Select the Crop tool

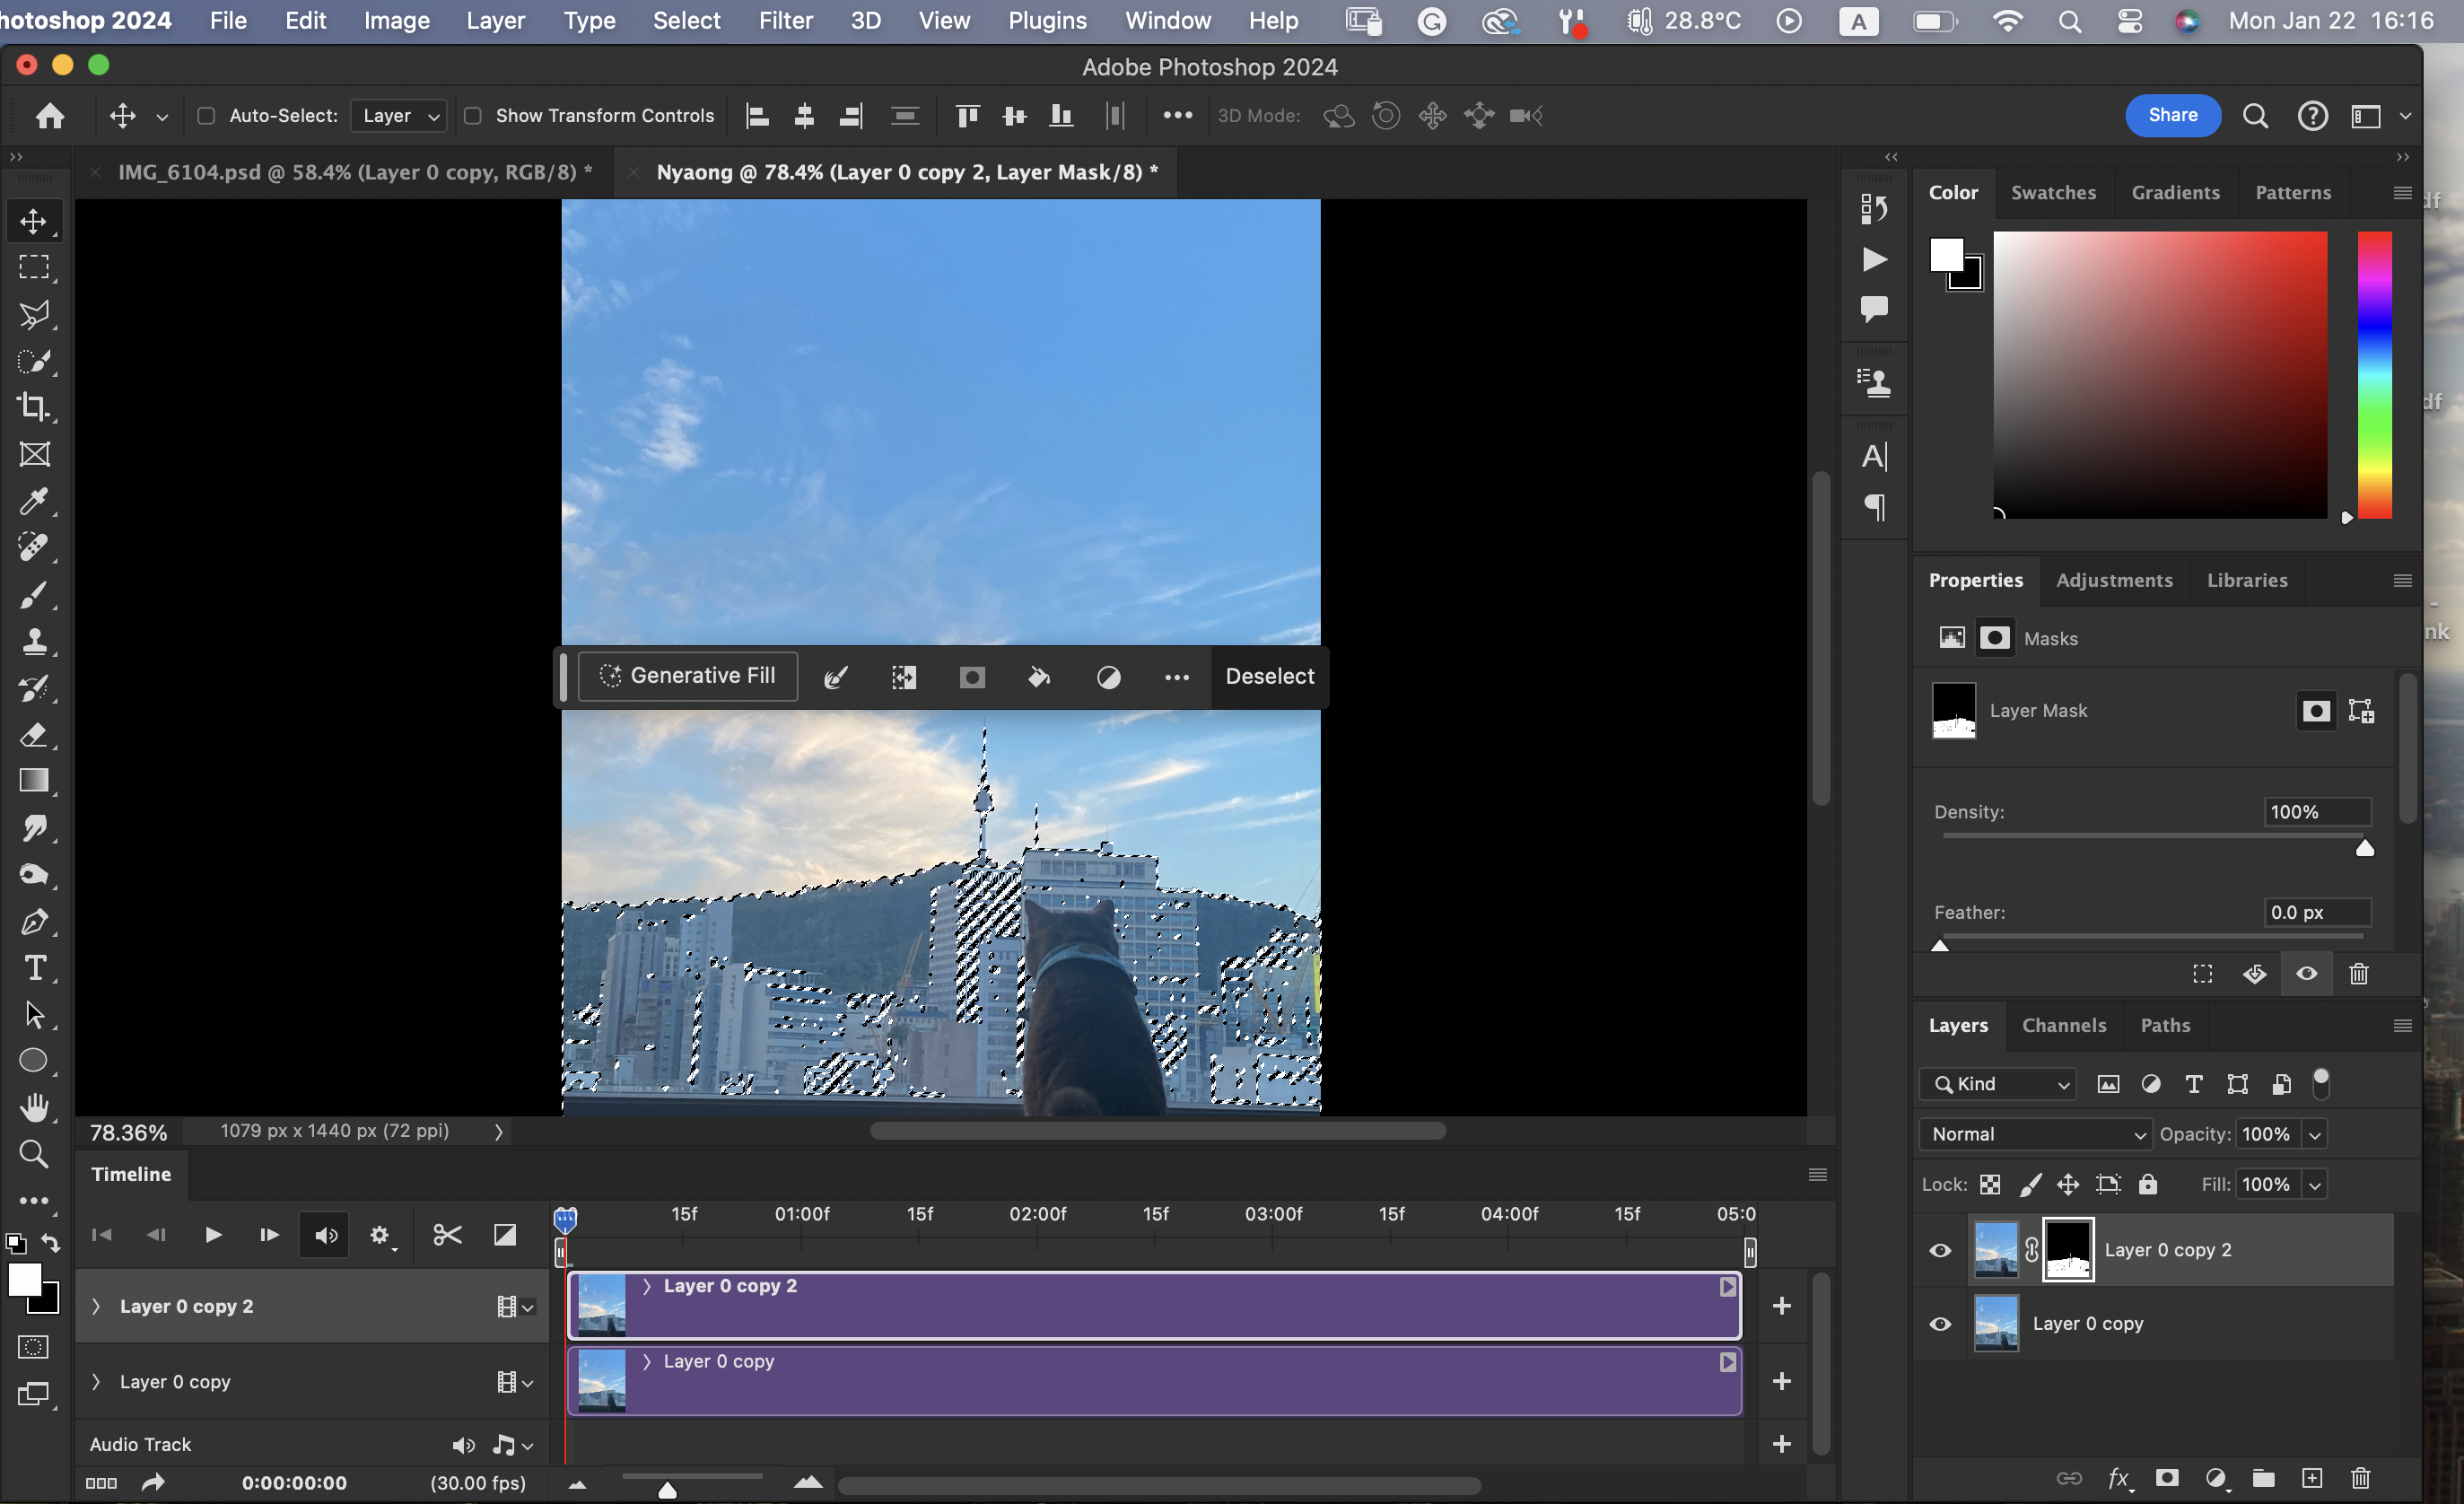coord(34,407)
